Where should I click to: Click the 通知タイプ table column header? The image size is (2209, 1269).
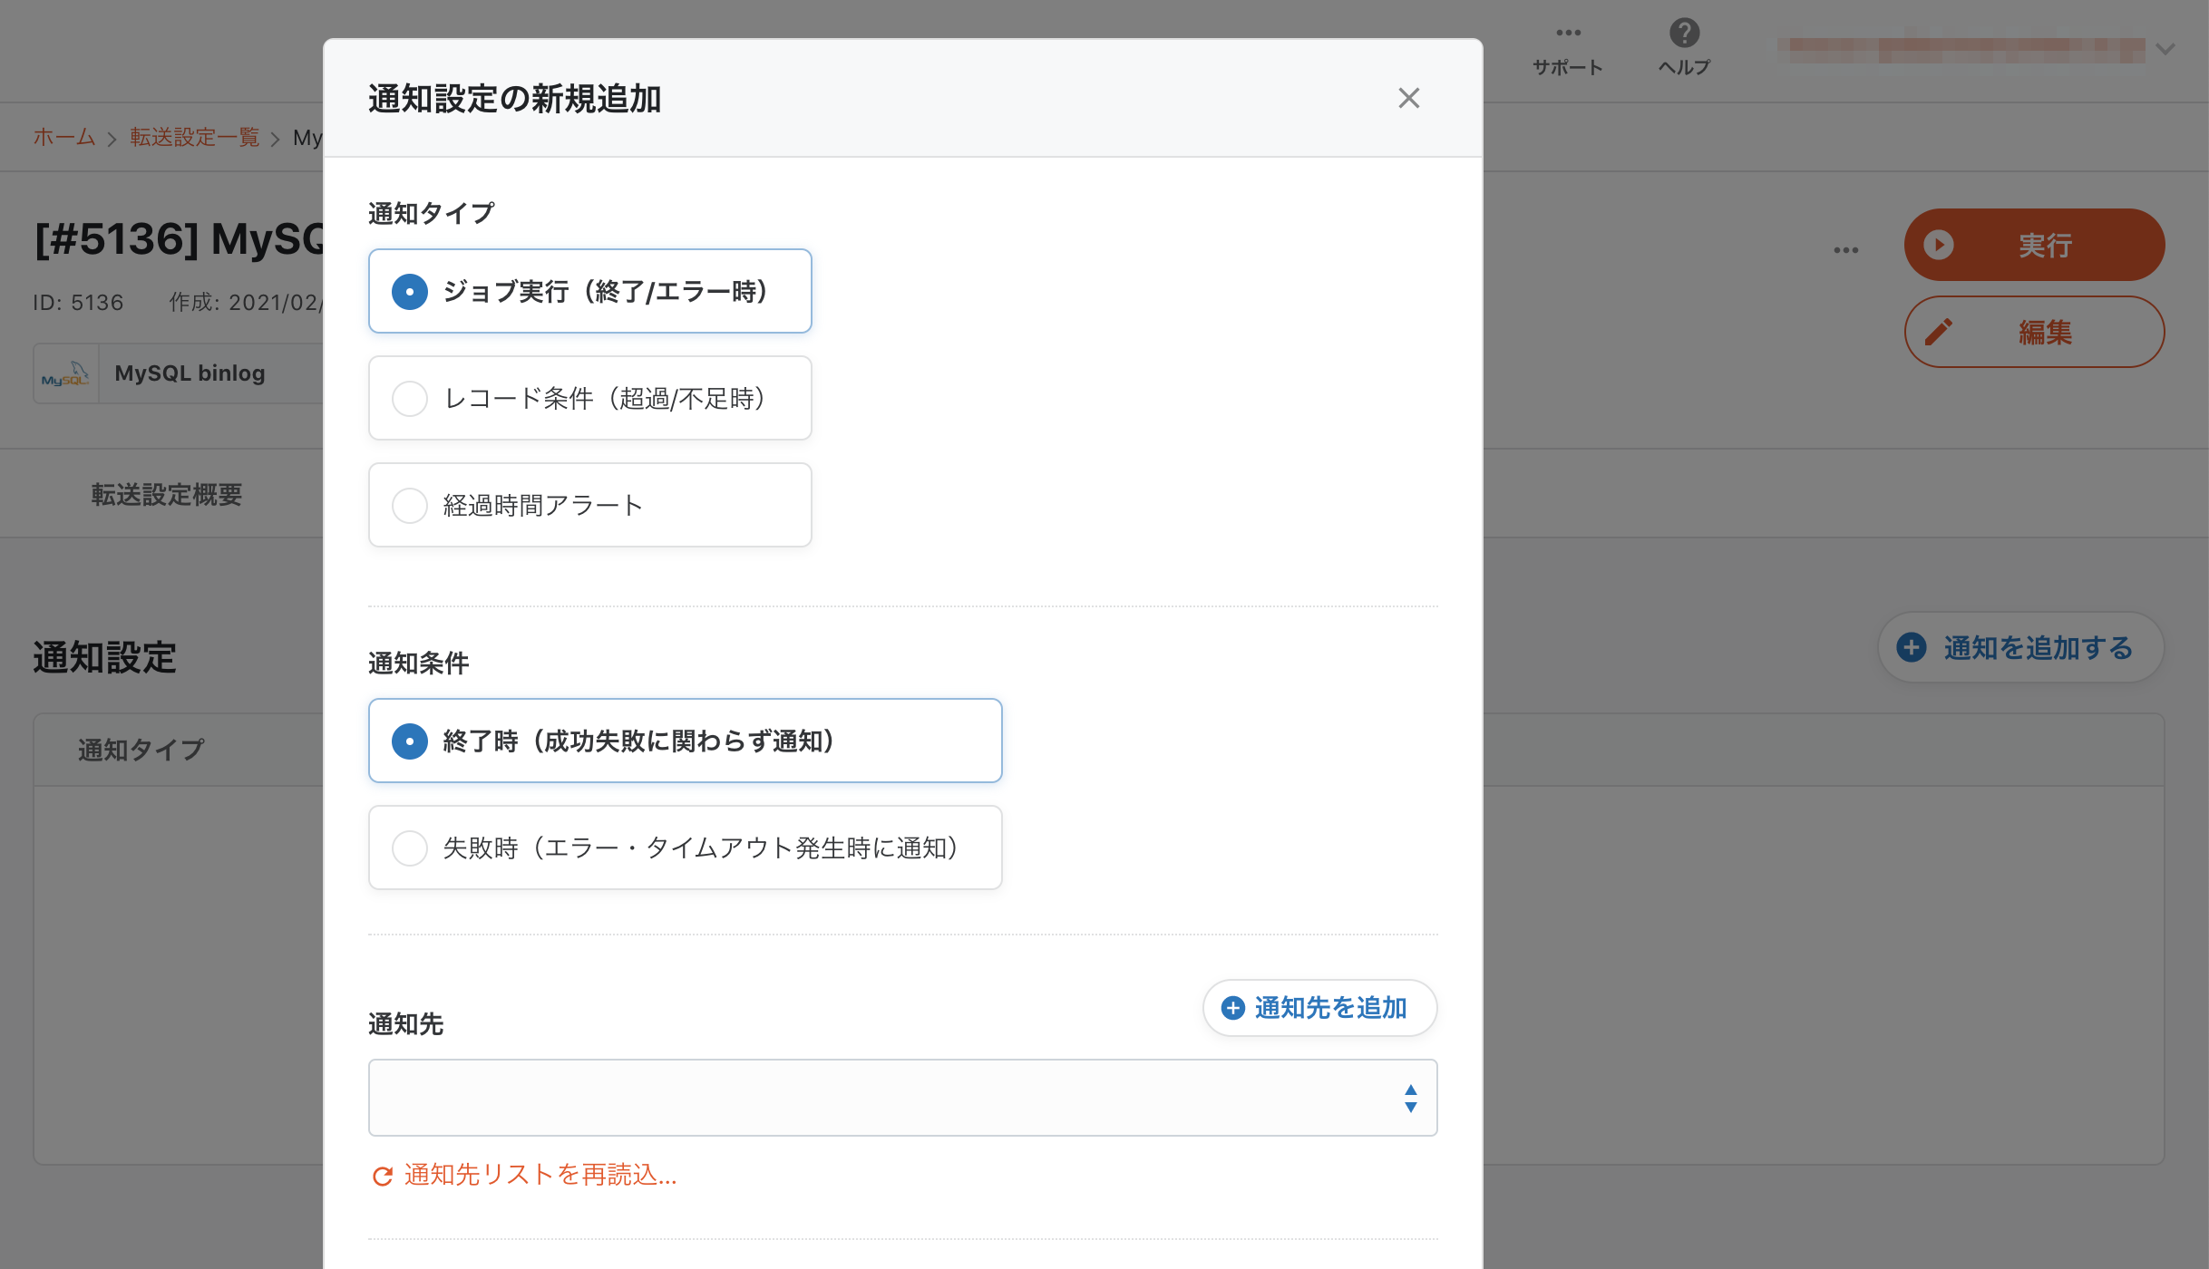point(141,750)
